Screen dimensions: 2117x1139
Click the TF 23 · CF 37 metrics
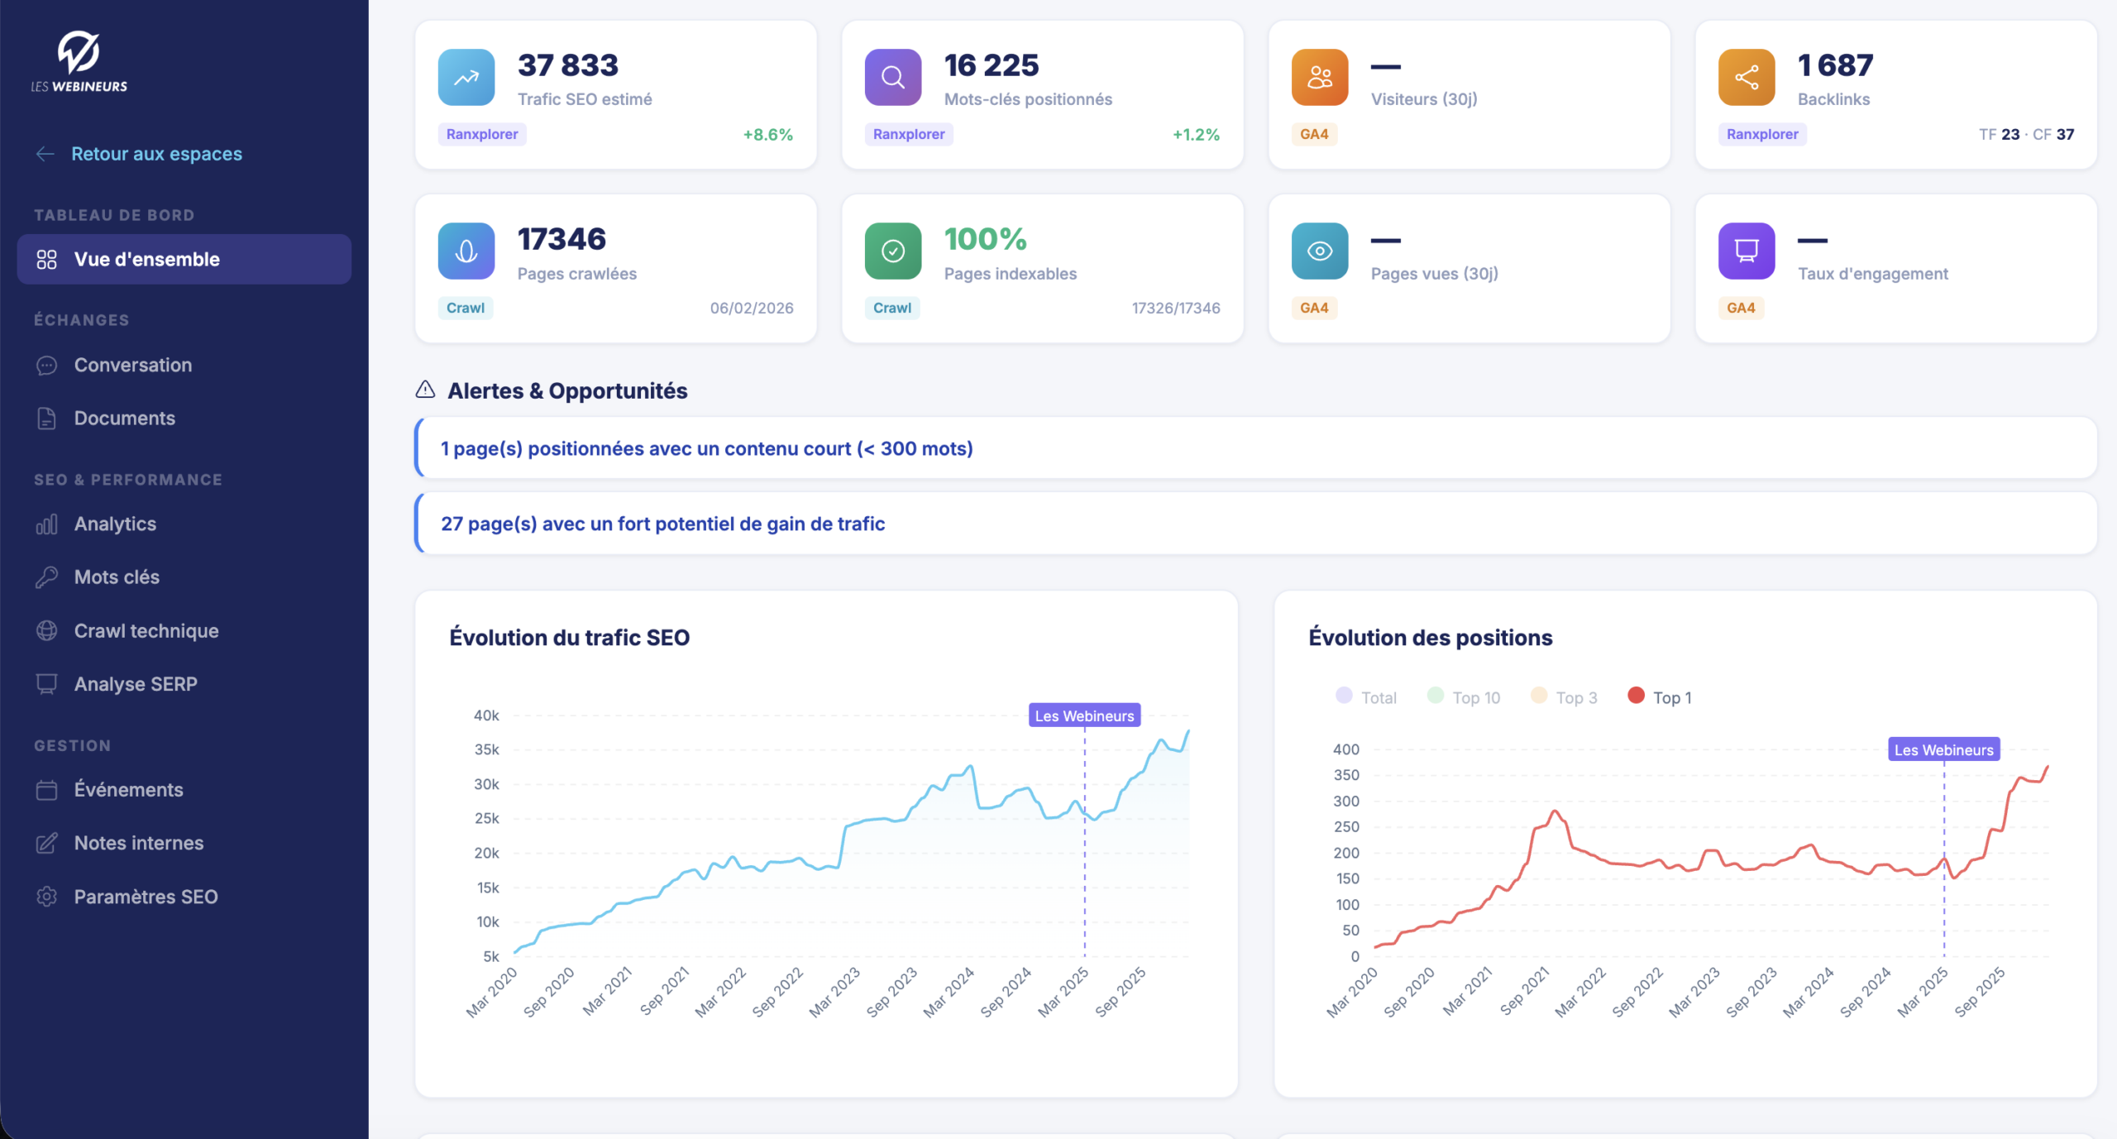2026,134
